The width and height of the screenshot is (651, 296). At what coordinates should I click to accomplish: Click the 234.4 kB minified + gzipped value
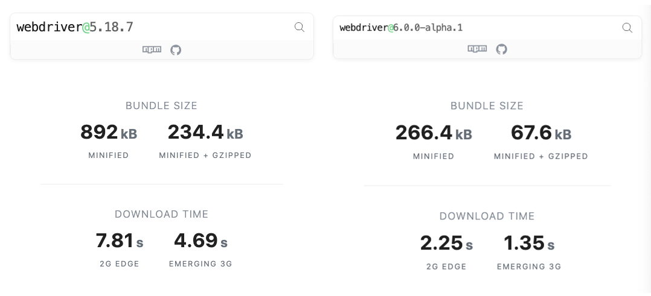(x=205, y=132)
